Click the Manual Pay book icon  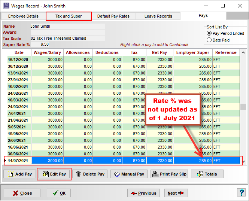tap(117, 174)
